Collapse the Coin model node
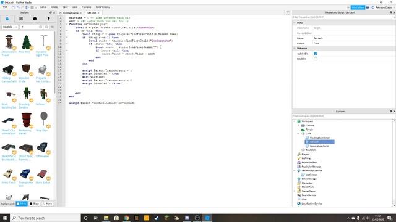 pyautogui.click(x=298, y=134)
